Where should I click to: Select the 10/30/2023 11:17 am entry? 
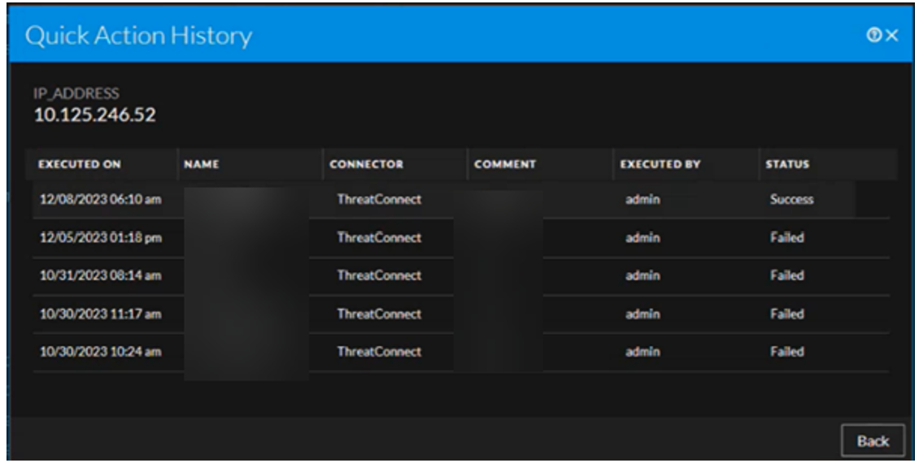tap(460, 314)
